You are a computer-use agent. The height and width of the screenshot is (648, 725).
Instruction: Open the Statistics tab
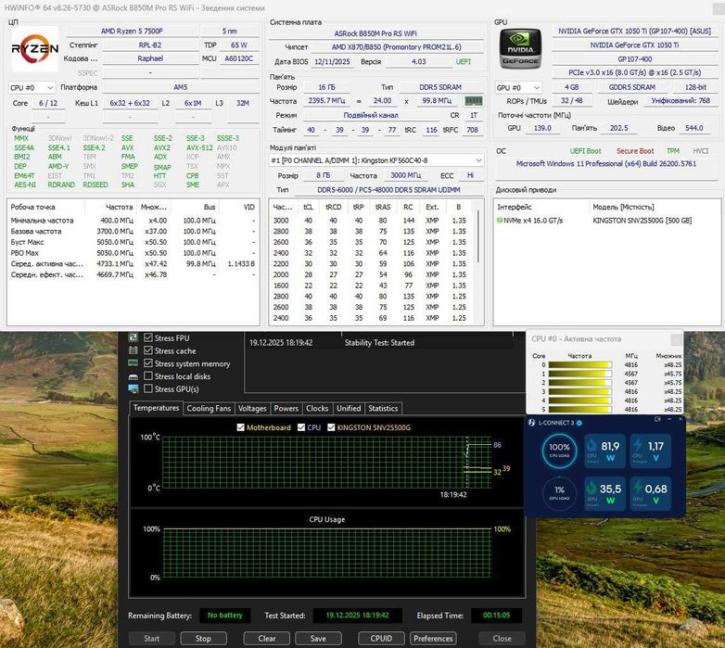383,409
